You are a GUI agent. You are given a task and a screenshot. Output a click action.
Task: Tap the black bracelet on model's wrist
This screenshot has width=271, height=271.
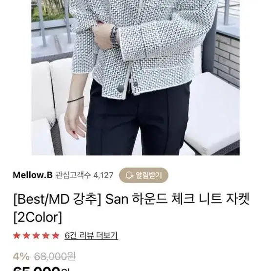tap(76, 100)
